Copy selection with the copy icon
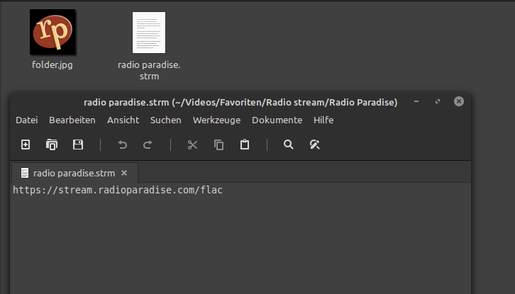This screenshot has width=515, height=294. click(x=218, y=145)
